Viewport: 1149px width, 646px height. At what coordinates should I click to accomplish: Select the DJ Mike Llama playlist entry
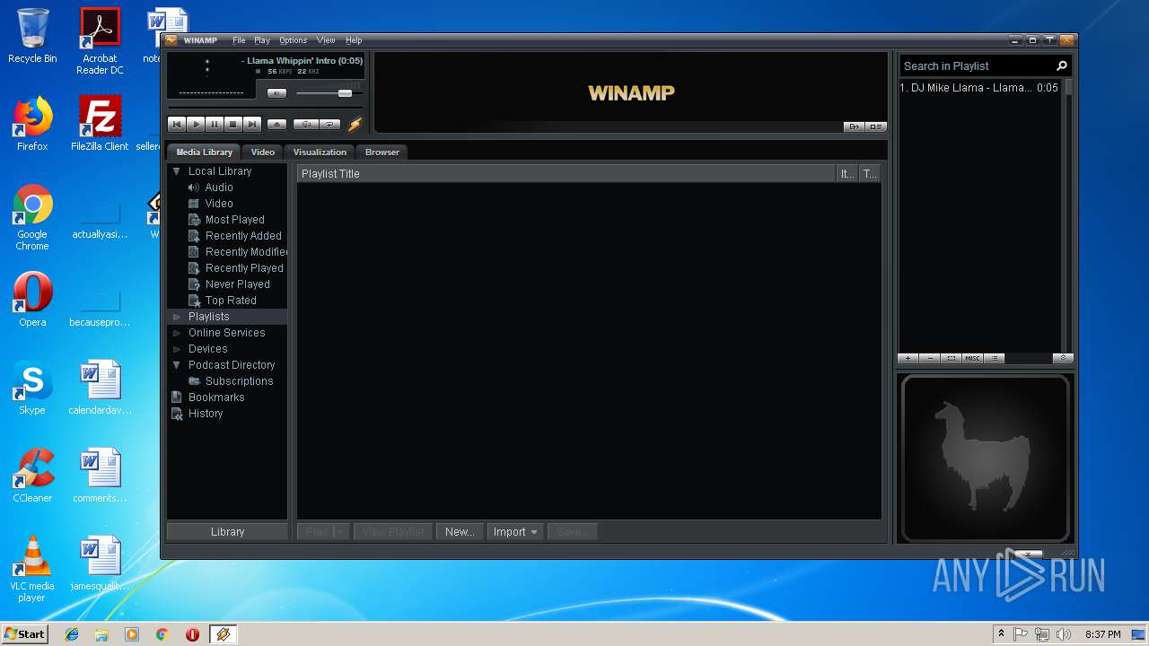click(979, 88)
